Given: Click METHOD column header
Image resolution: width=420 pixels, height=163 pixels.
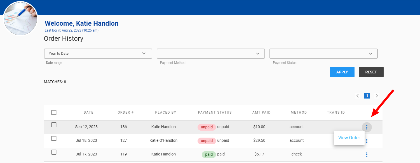Looking at the screenshot, I should click(299, 112).
